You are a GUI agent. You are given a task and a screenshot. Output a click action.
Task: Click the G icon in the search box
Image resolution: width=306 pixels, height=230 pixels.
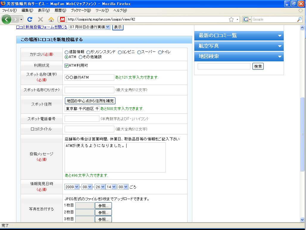click(x=246, y=19)
